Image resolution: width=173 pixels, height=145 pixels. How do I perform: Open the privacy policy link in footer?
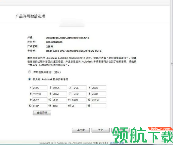[x=117, y=143]
